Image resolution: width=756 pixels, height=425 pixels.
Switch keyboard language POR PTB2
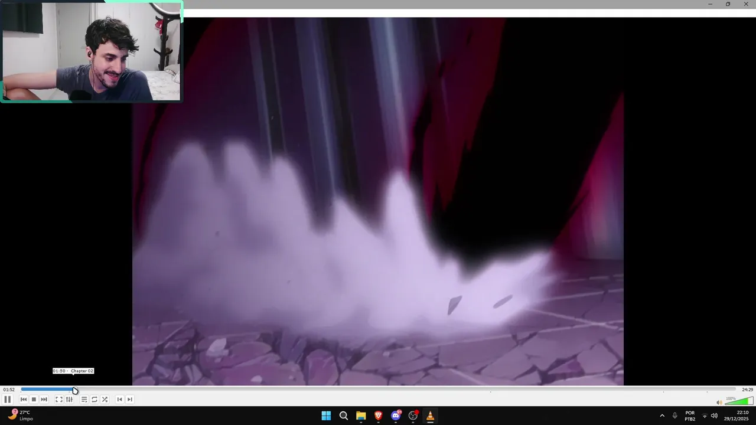tap(690, 416)
